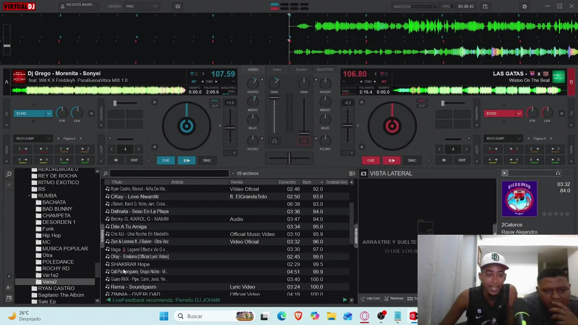Go to next pads page deck B
This screenshot has width=578, height=325.
click(x=551, y=139)
